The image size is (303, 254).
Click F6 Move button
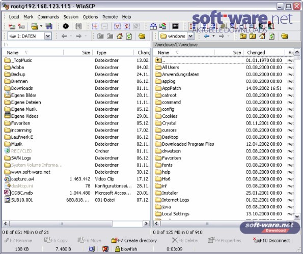(x=89, y=240)
